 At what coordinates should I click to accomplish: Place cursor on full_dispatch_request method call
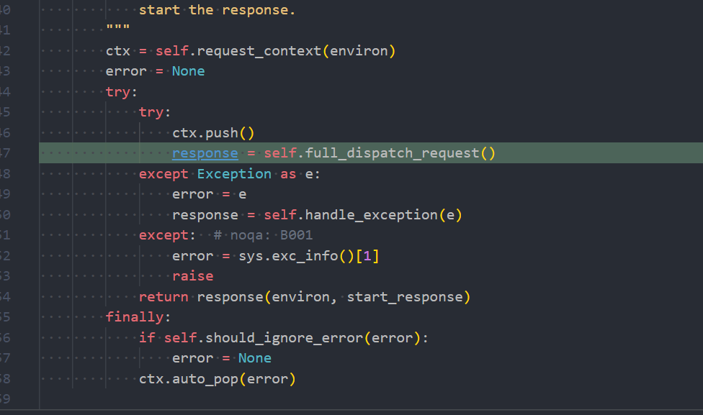pos(389,153)
